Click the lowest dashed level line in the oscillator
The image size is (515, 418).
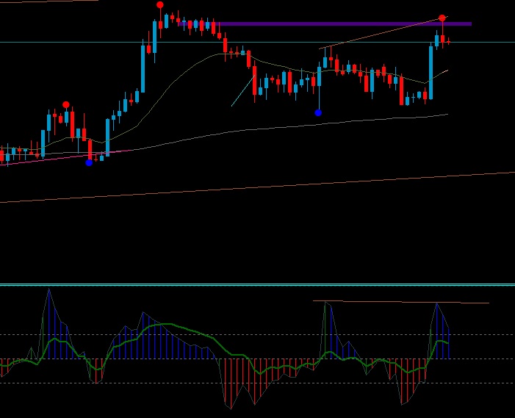pos(257,383)
